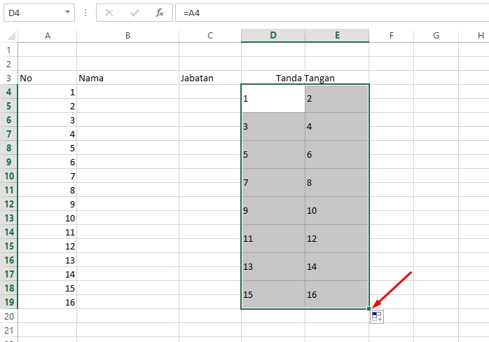Click signature cell showing 13 in column D
This screenshot has width=489, height=342.
(x=273, y=267)
